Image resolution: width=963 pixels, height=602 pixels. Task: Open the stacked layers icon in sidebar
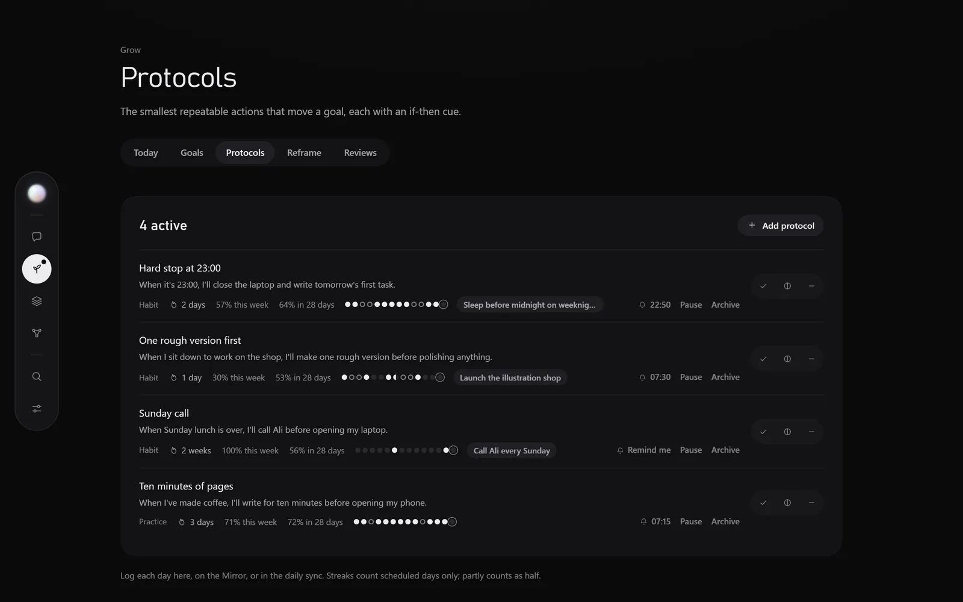(37, 301)
